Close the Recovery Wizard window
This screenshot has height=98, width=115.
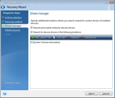[x=112, y=2]
